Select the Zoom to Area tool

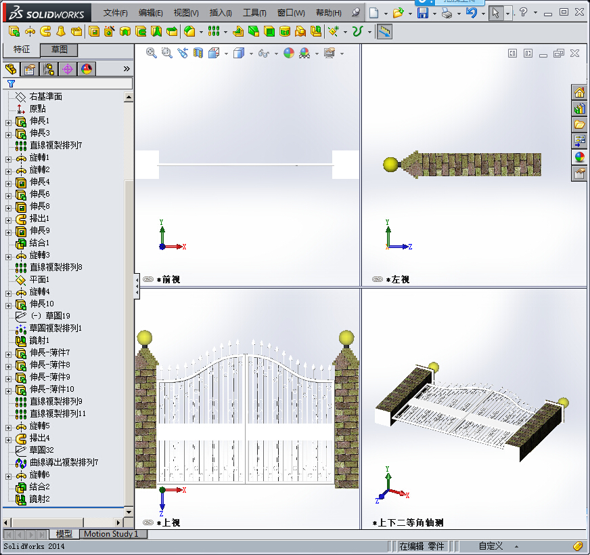pyautogui.click(x=166, y=54)
